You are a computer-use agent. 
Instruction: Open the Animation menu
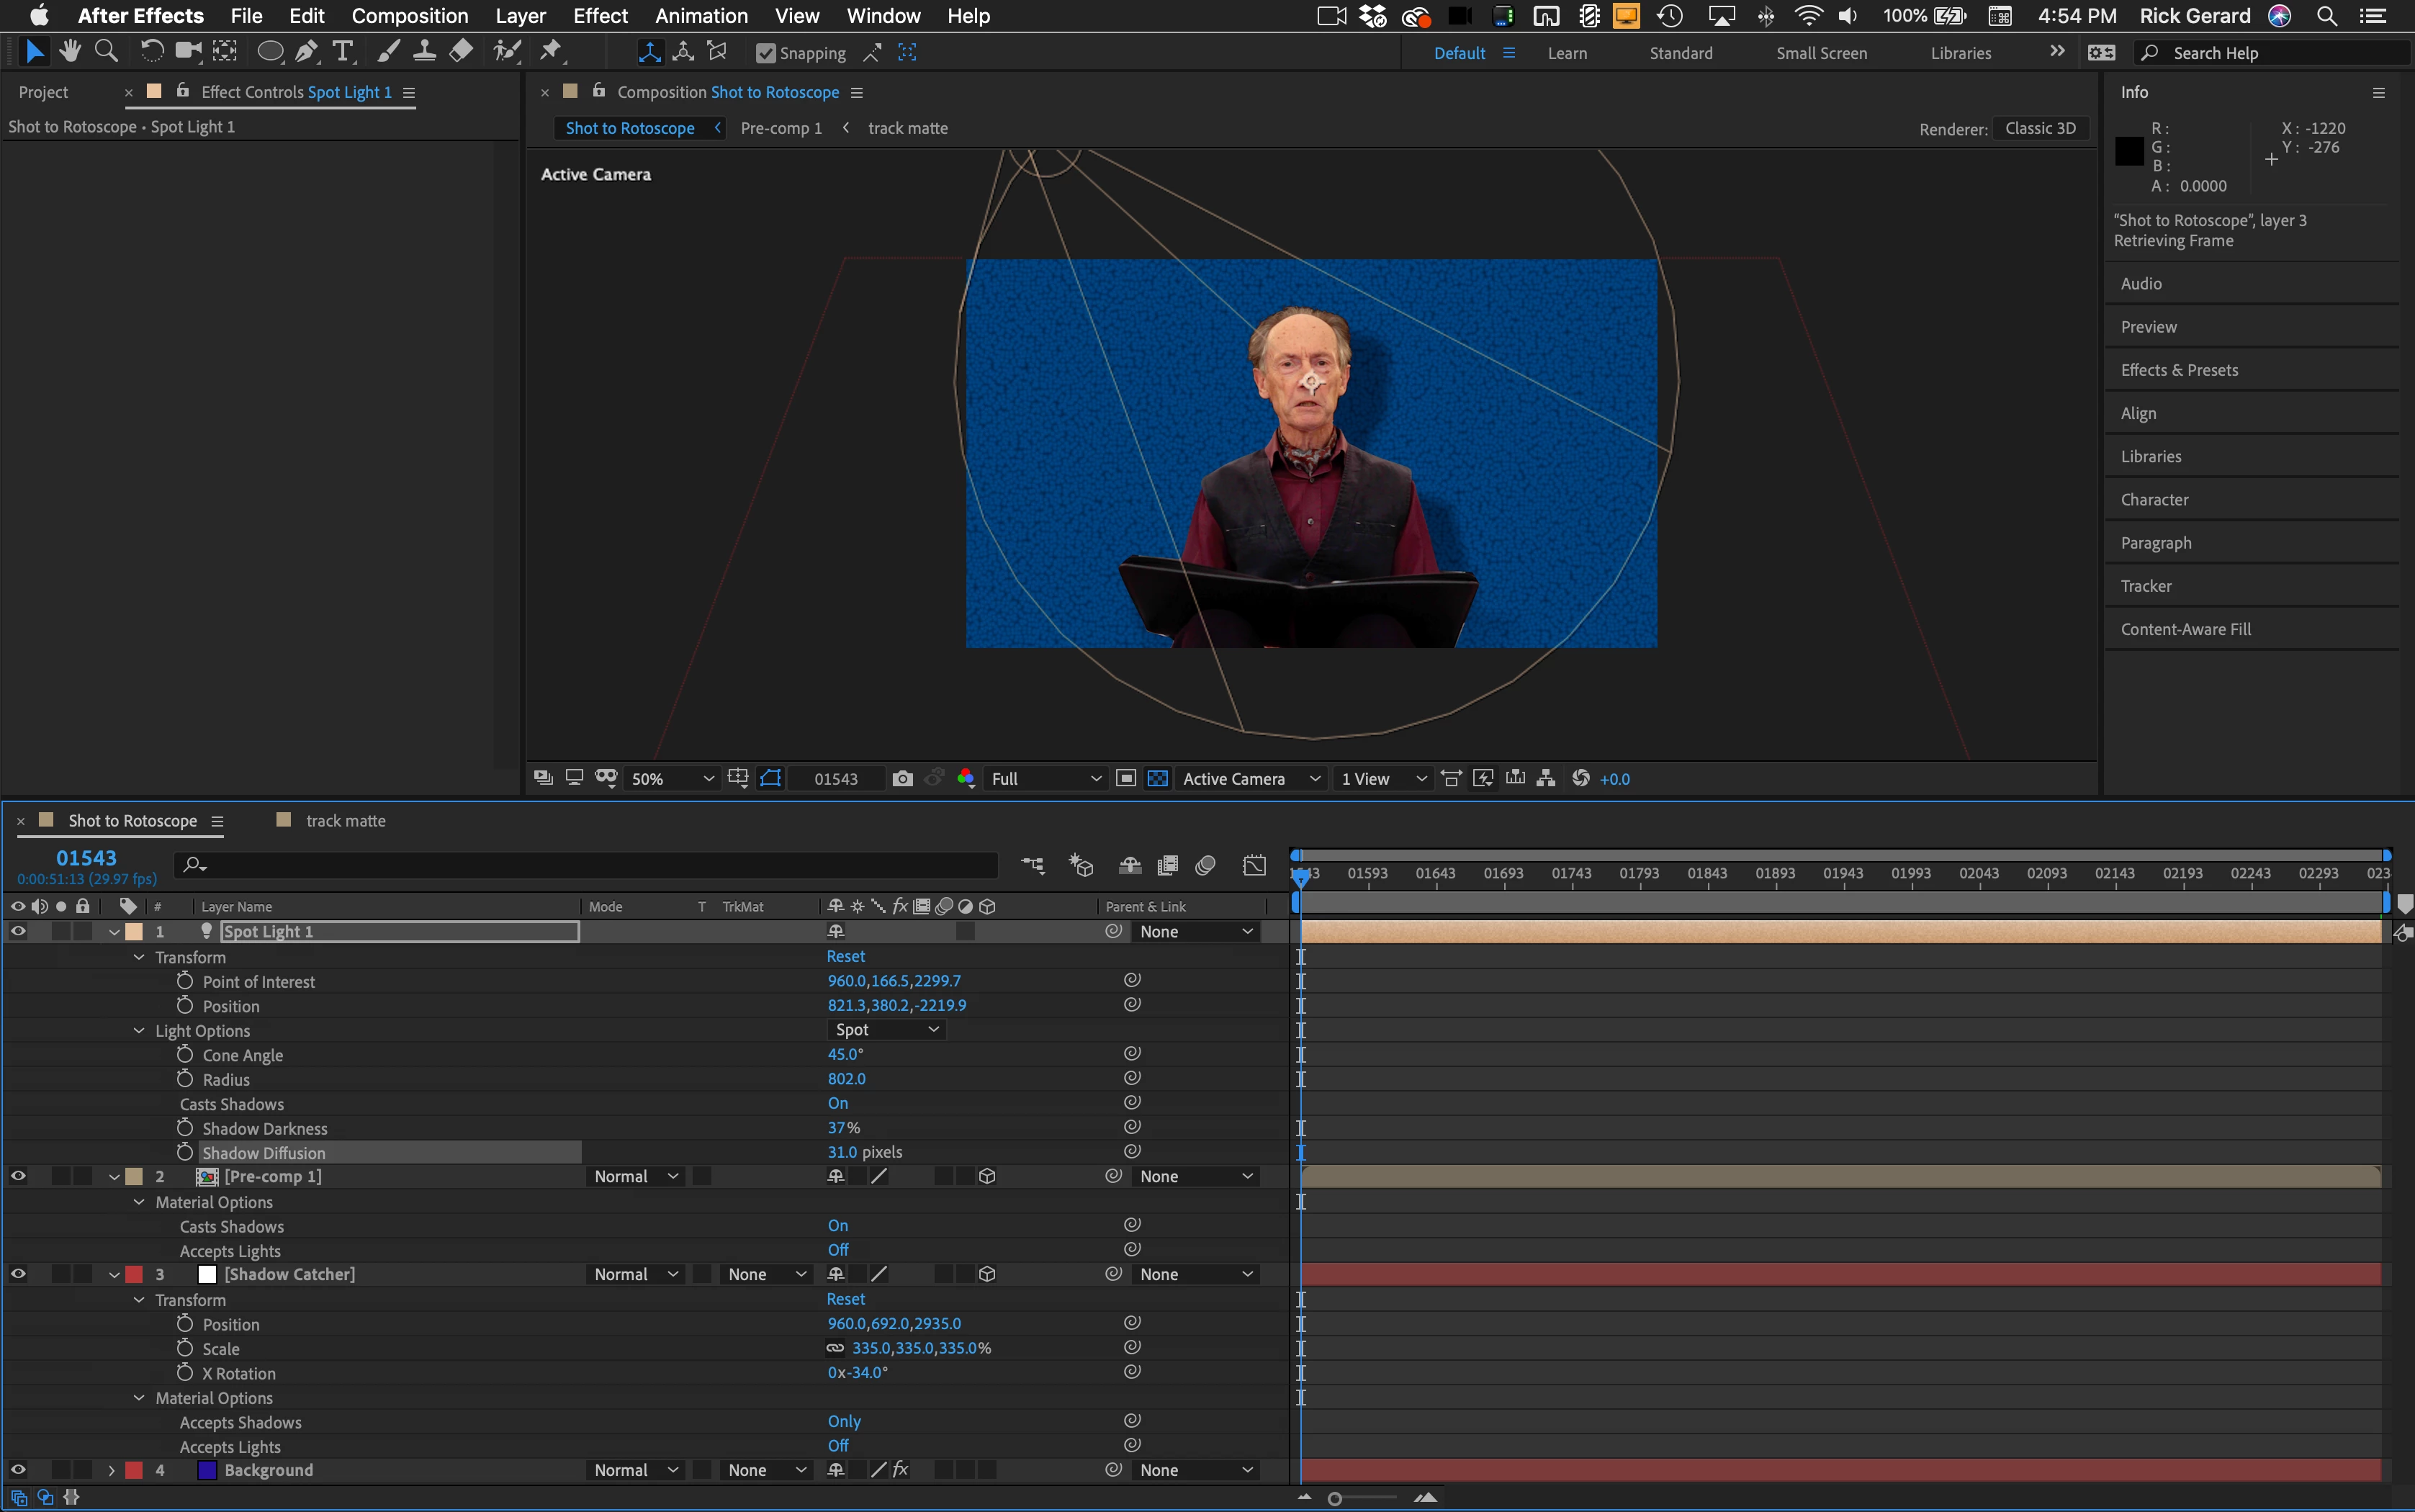(x=701, y=16)
